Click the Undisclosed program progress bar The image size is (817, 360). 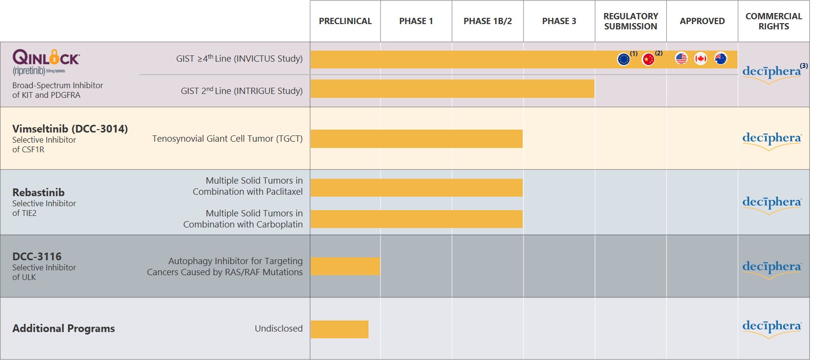coord(339,329)
